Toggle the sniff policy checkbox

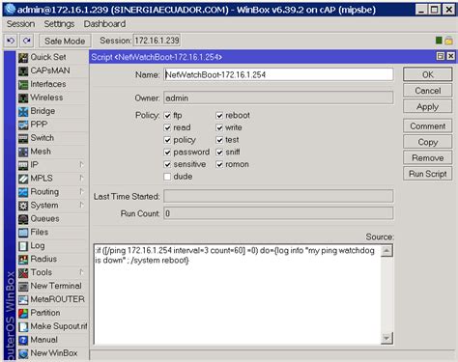(219, 153)
